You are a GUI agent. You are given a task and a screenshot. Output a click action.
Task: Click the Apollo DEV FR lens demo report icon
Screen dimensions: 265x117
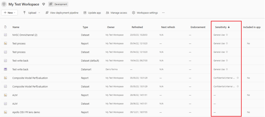5,112
